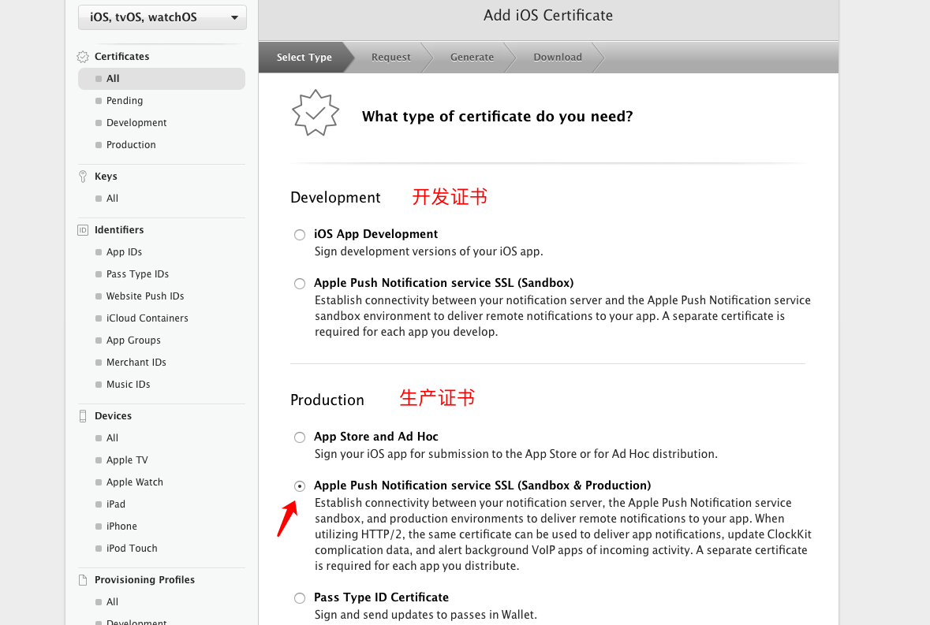Click the certificate seal checkmark icon
This screenshot has height=625, width=930.
pyautogui.click(x=315, y=113)
